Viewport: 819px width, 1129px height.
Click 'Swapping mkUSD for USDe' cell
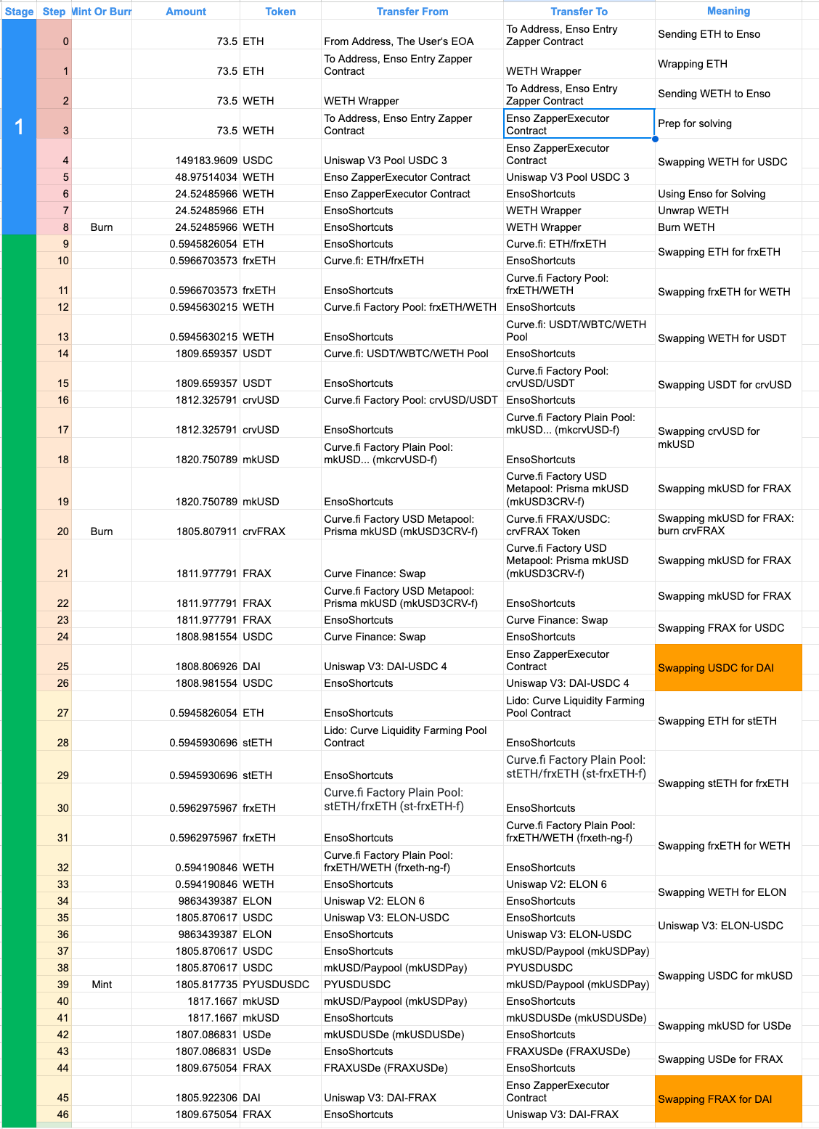[728, 1026]
